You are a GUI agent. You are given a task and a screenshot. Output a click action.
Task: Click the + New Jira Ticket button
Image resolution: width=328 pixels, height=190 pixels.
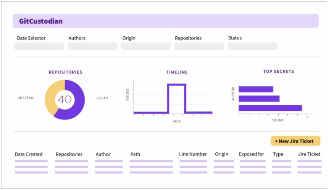tap(295, 141)
